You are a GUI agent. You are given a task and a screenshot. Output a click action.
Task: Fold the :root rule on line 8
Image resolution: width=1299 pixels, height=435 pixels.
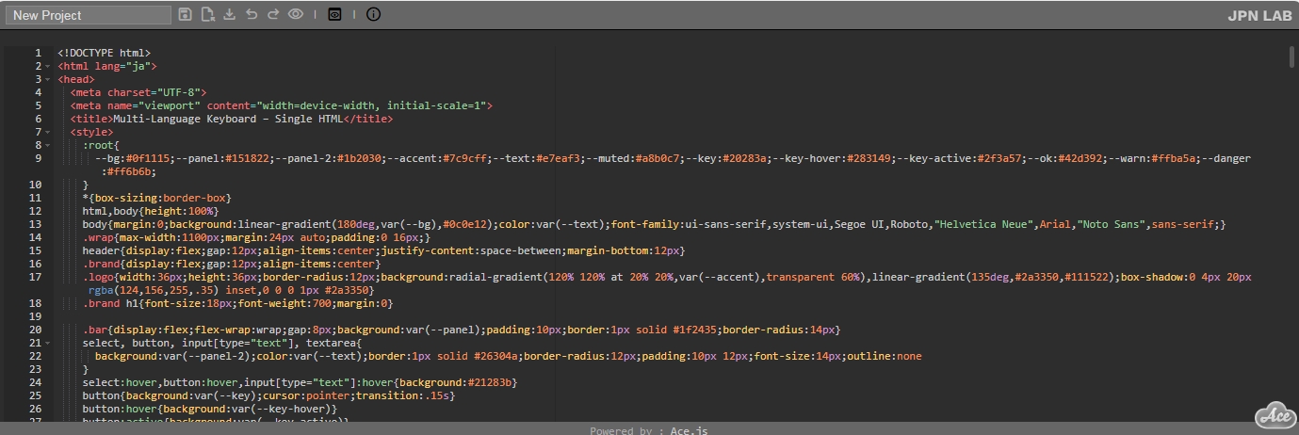[x=47, y=146]
